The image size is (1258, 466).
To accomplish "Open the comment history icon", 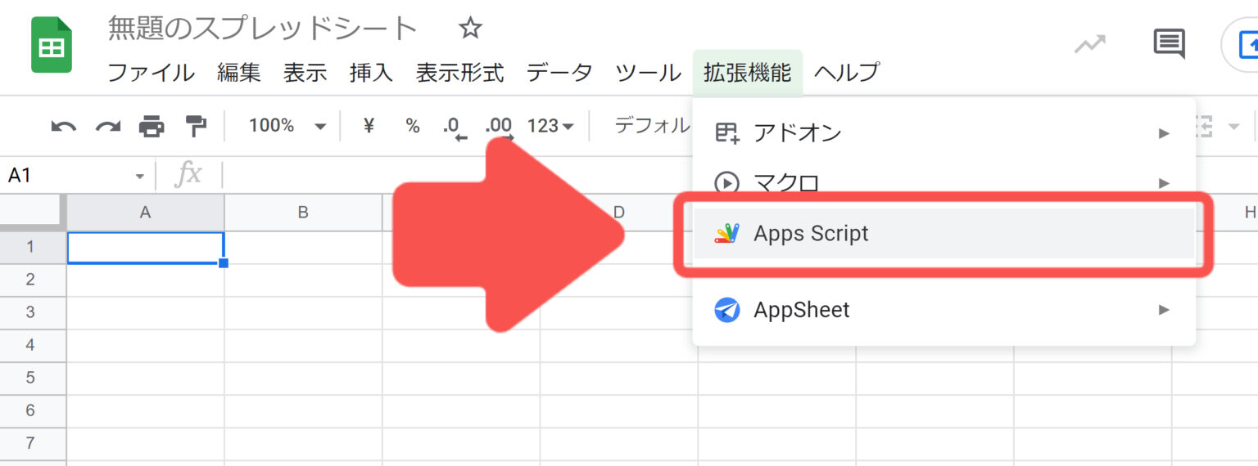I will coord(1169,43).
